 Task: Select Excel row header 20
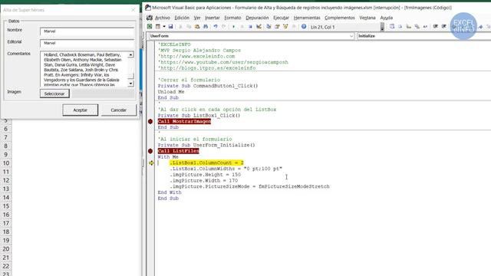pyautogui.click(x=6, y=249)
